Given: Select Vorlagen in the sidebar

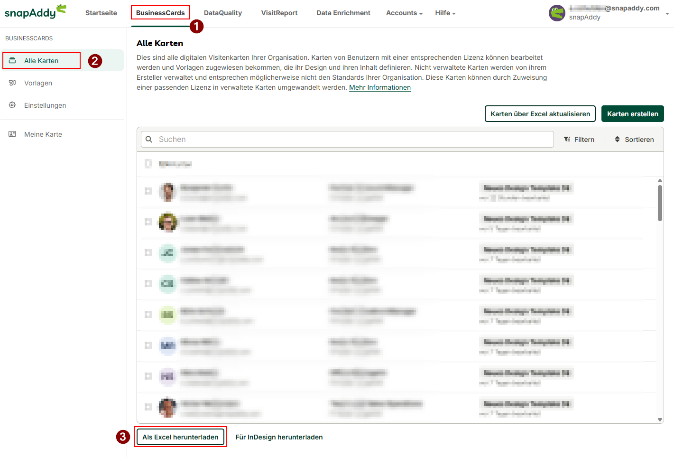Looking at the screenshot, I should pyautogui.click(x=62, y=83).
